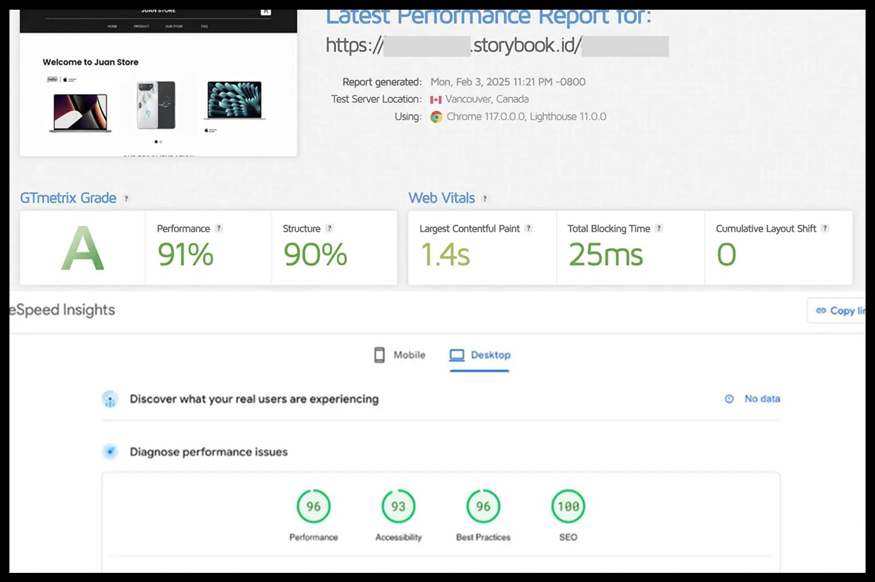Click Discover what your real users are experiencing
The image size is (875, 582).
coord(254,399)
